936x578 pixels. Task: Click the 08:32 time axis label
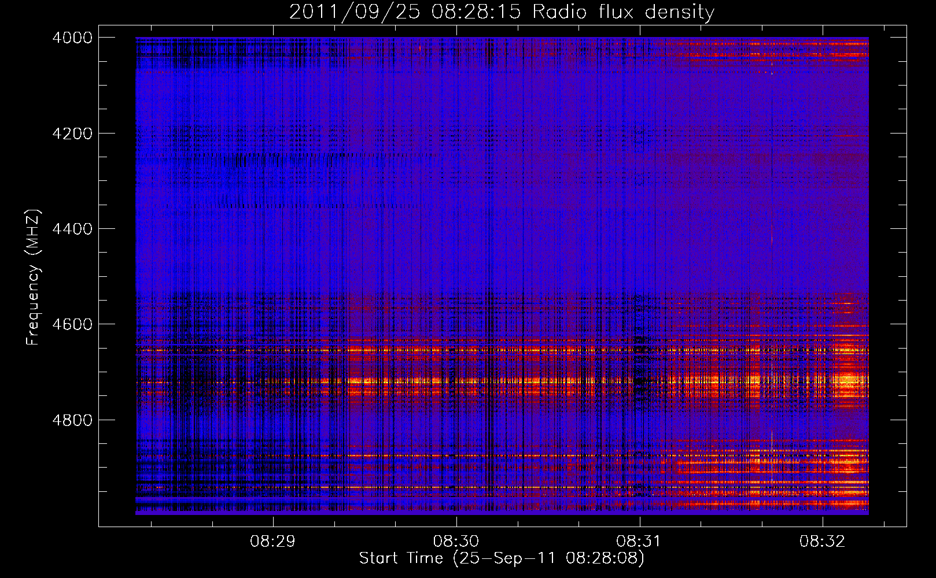822,542
